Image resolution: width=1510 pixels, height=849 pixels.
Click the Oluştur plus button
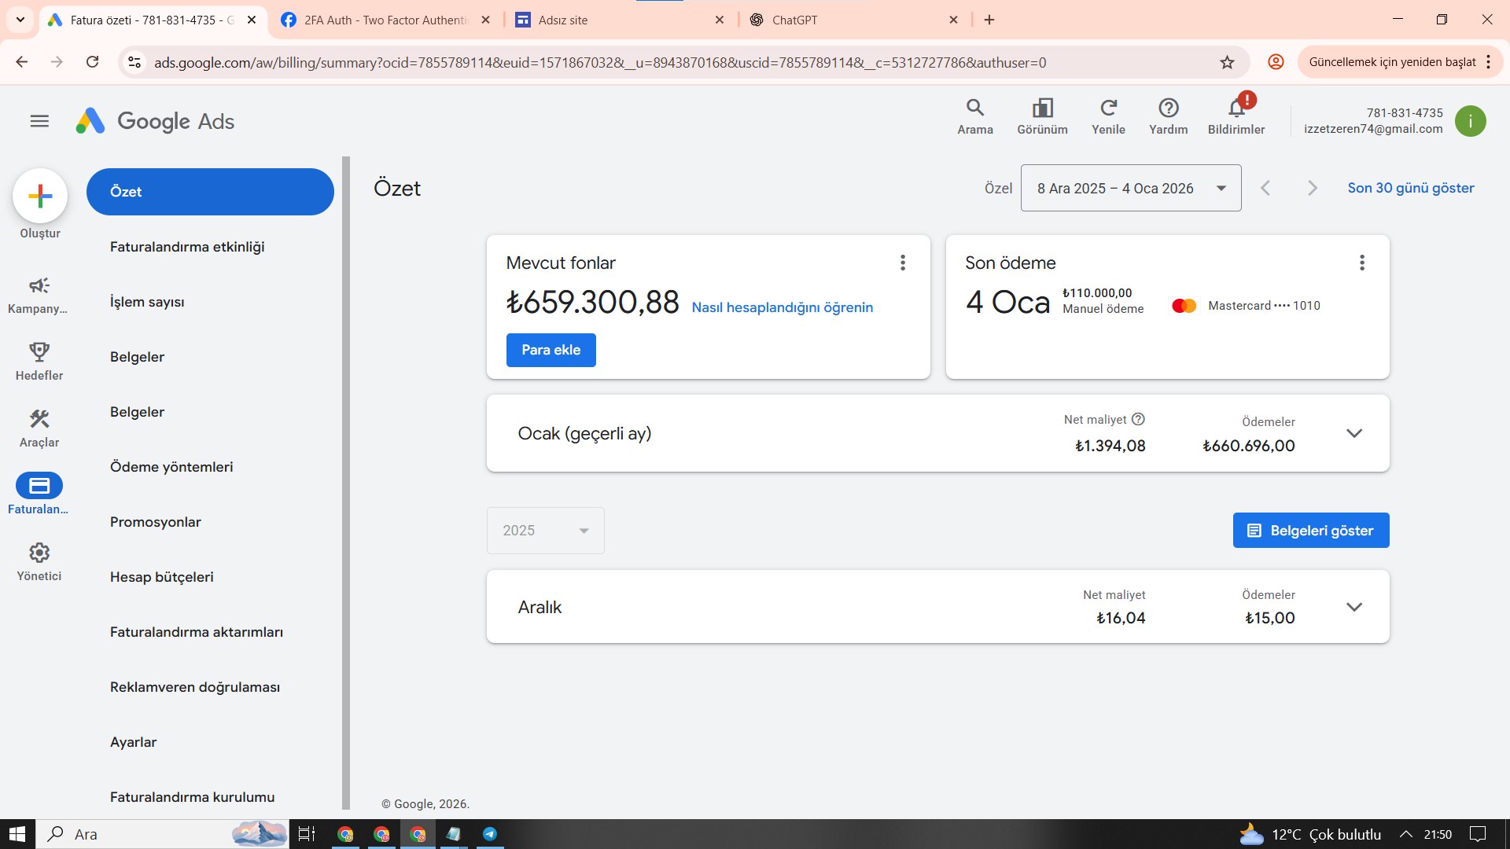(x=40, y=196)
